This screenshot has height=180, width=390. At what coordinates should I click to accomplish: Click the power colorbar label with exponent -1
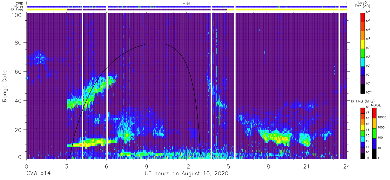[x=369, y=92]
